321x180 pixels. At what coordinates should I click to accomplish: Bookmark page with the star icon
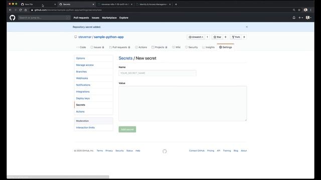point(299,10)
